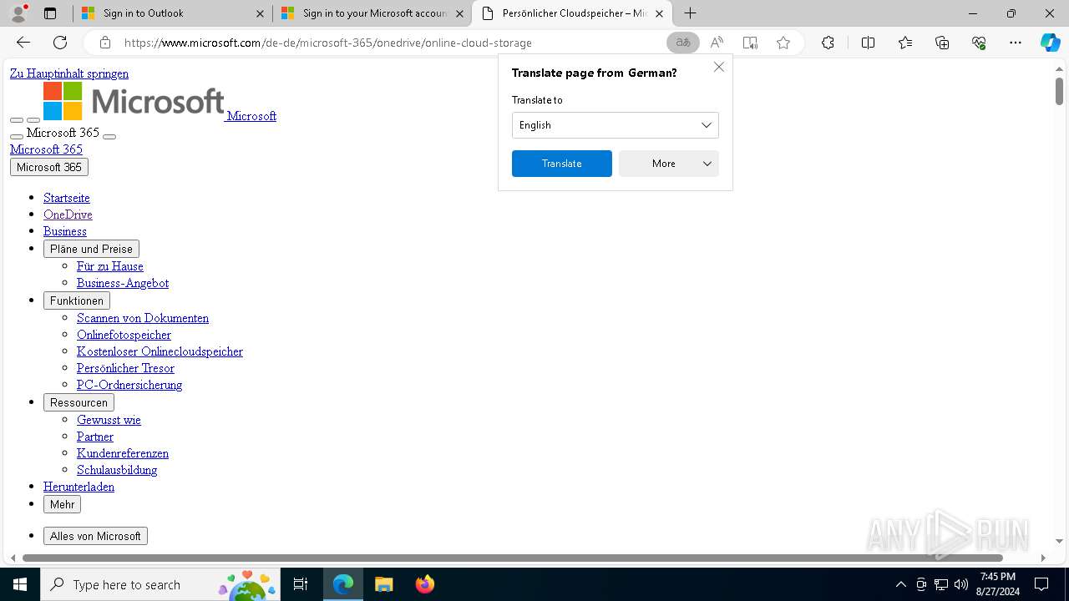Screen dimensions: 1069x601
Task: Switch to Sign in to your Microsoft account tab
Action: (x=372, y=13)
